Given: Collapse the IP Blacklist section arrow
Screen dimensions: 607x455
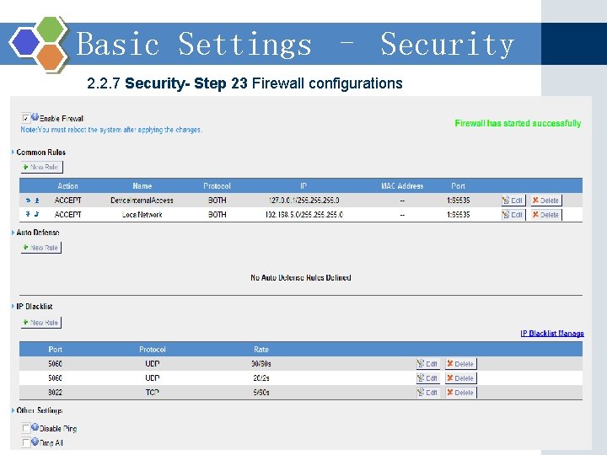Looking at the screenshot, I should [x=13, y=307].
